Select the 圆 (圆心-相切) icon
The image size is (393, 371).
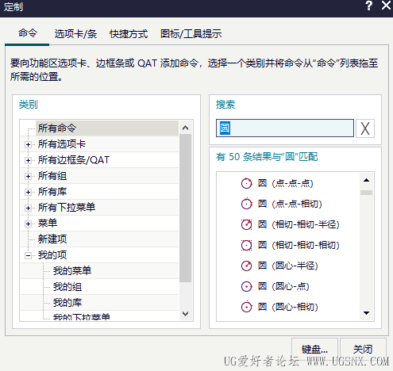(246, 307)
